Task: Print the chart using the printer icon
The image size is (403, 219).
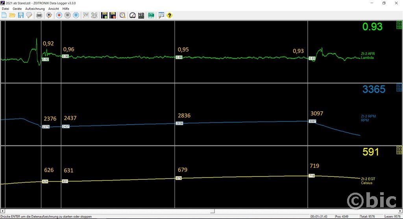Action: (39, 15)
